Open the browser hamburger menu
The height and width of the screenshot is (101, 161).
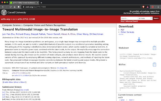tap(158, 7)
